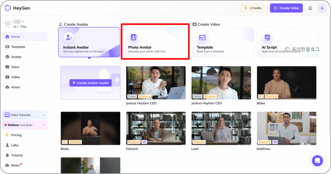Go to the Home menu item

pyautogui.click(x=25, y=37)
